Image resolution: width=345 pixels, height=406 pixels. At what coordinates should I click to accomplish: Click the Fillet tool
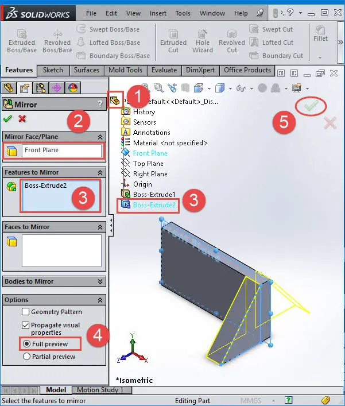320,33
